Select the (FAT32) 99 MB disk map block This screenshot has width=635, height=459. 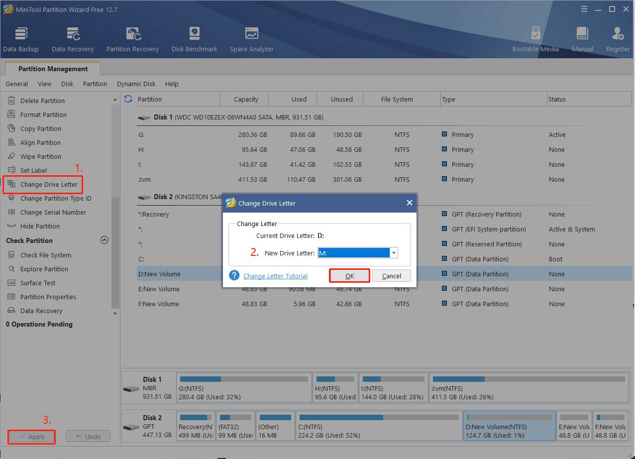(x=236, y=426)
